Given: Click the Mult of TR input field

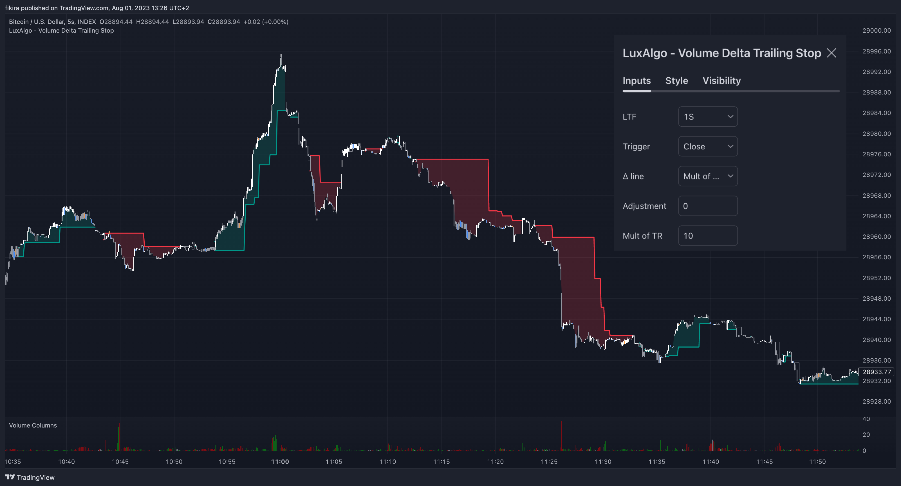Looking at the screenshot, I should [x=708, y=236].
